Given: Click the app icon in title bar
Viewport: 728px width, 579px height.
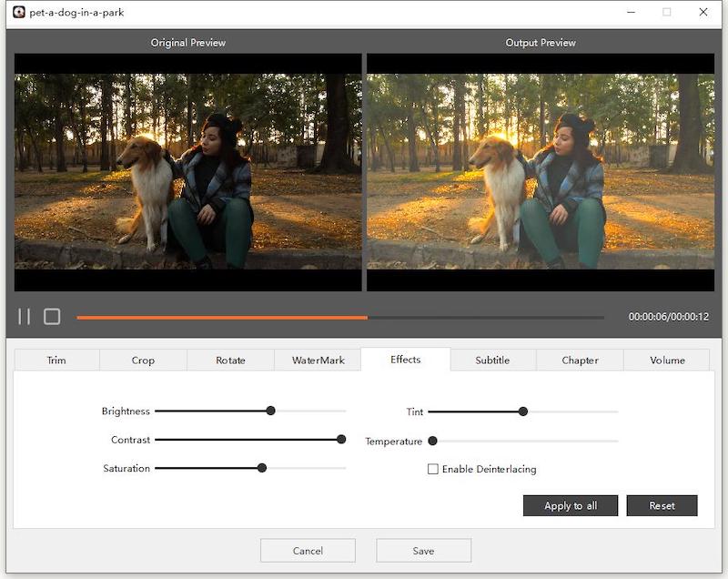Looking at the screenshot, I should click(x=18, y=13).
